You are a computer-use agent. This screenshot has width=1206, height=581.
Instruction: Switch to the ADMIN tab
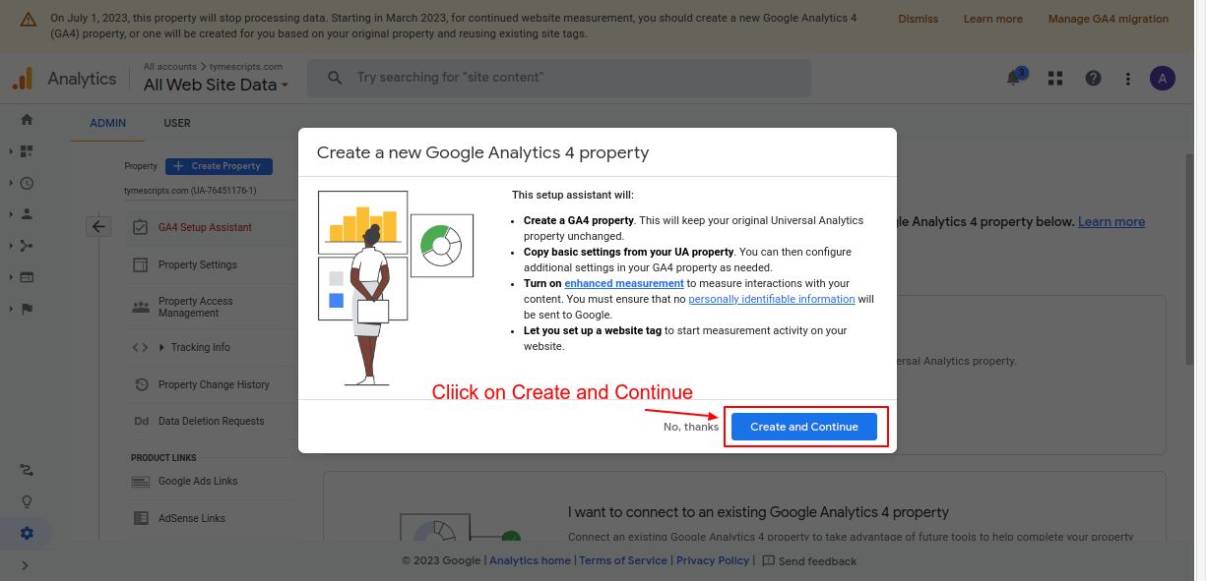coord(107,123)
